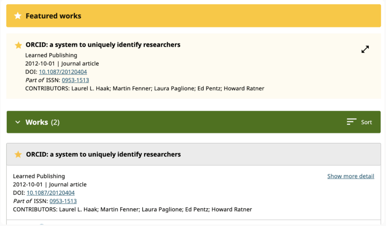Select the ORCID title in the Works list

tap(103, 154)
